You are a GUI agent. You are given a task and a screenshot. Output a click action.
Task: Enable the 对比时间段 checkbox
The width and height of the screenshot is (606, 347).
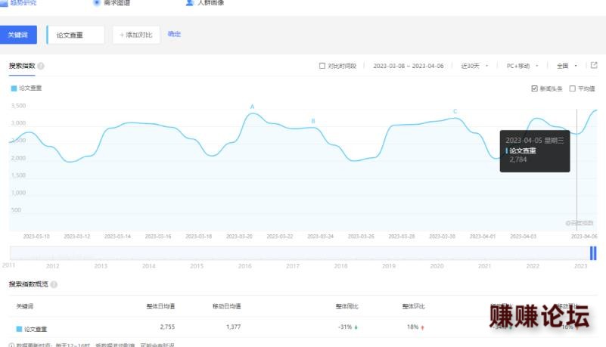(322, 66)
